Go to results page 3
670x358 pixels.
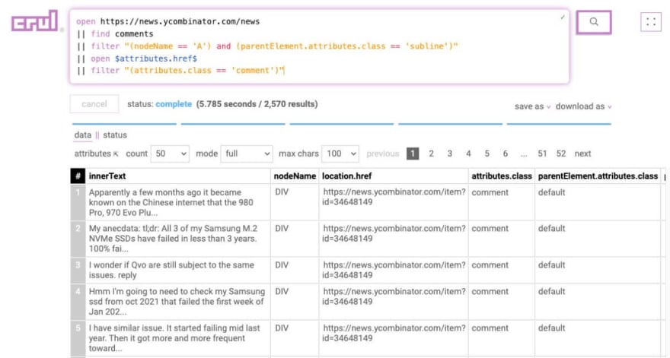pos(449,154)
